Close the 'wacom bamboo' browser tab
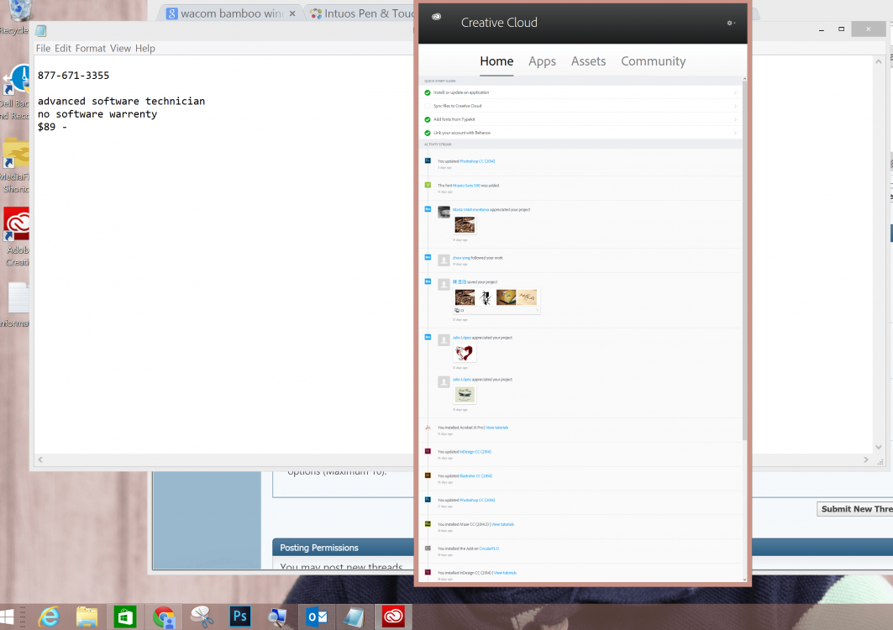 point(292,13)
